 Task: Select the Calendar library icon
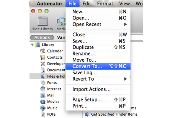[43, 51]
